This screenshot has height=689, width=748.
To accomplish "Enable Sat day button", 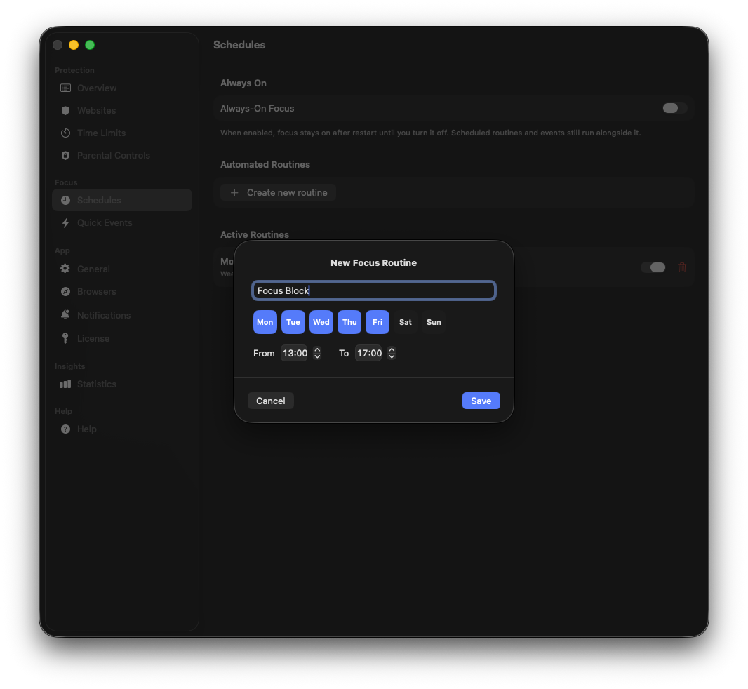I will (406, 322).
